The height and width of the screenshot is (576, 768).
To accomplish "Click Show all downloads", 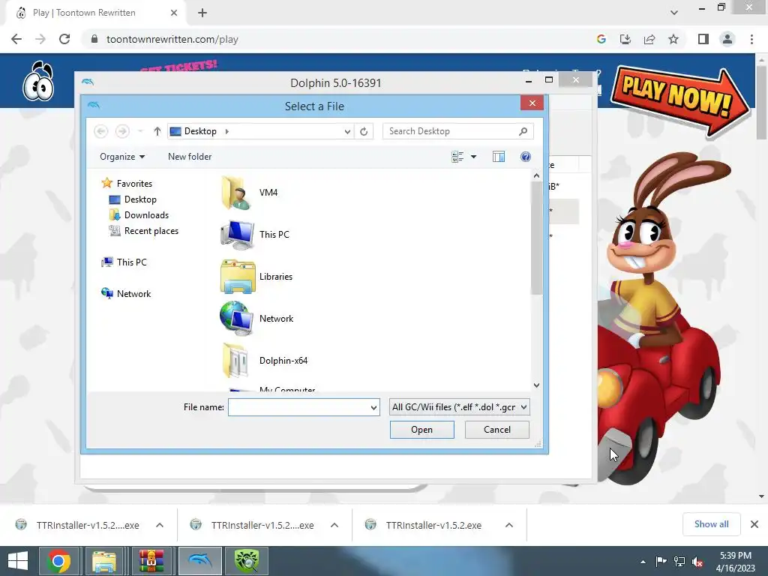I will [x=711, y=524].
